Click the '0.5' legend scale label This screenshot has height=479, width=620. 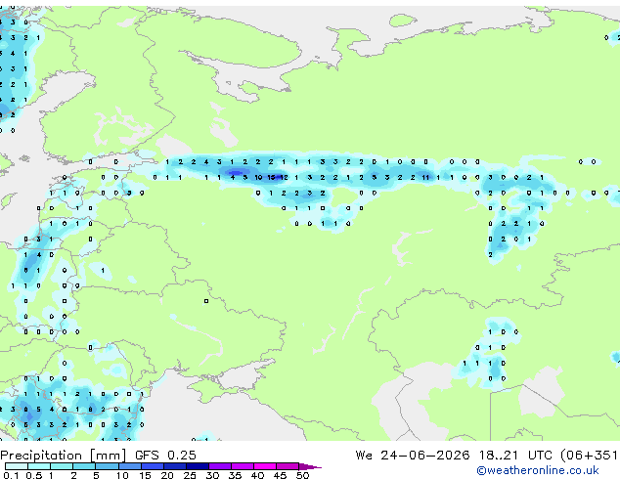pos(33,475)
